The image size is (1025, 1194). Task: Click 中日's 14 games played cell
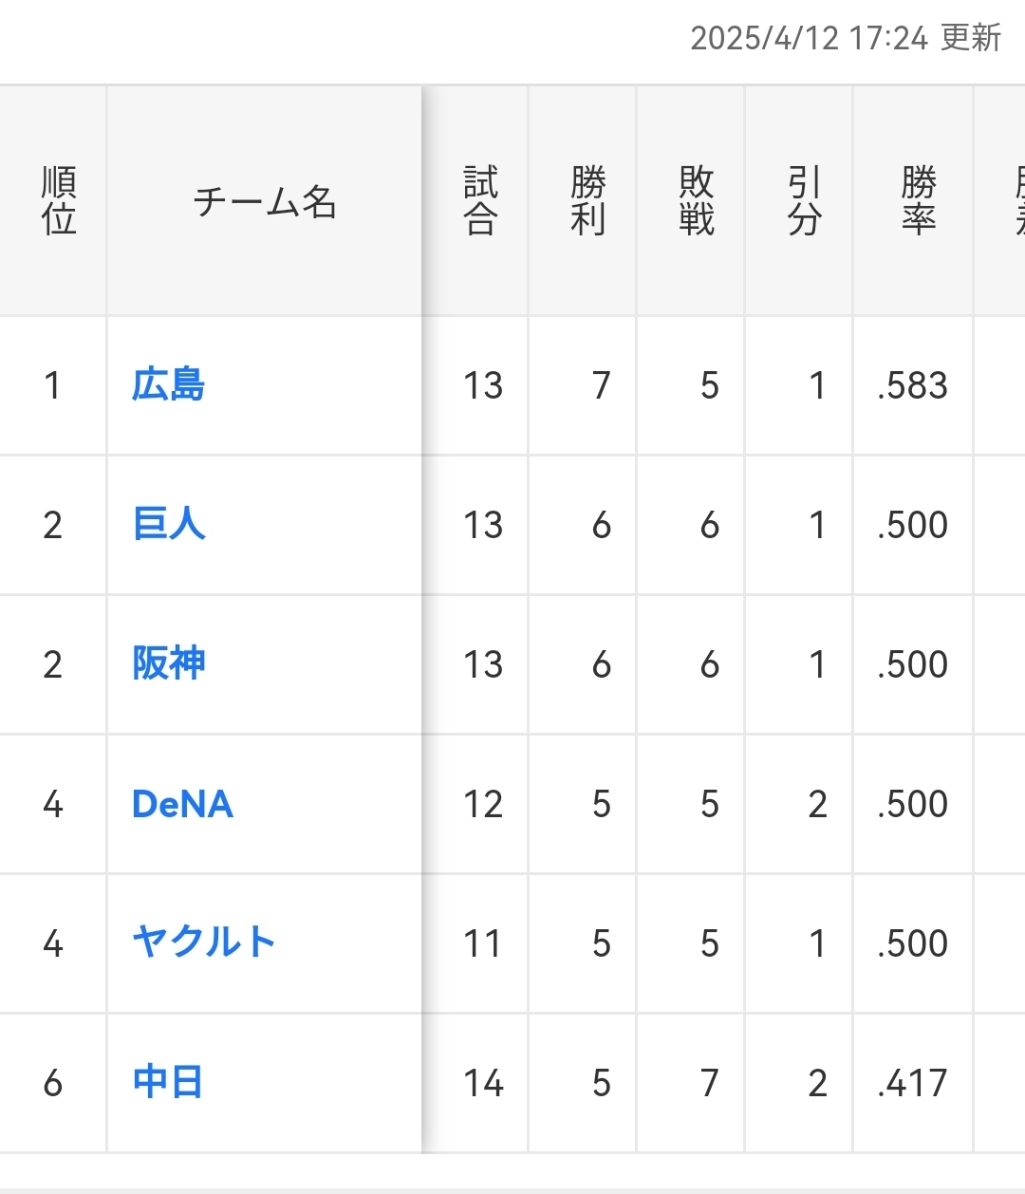[x=482, y=1083]
